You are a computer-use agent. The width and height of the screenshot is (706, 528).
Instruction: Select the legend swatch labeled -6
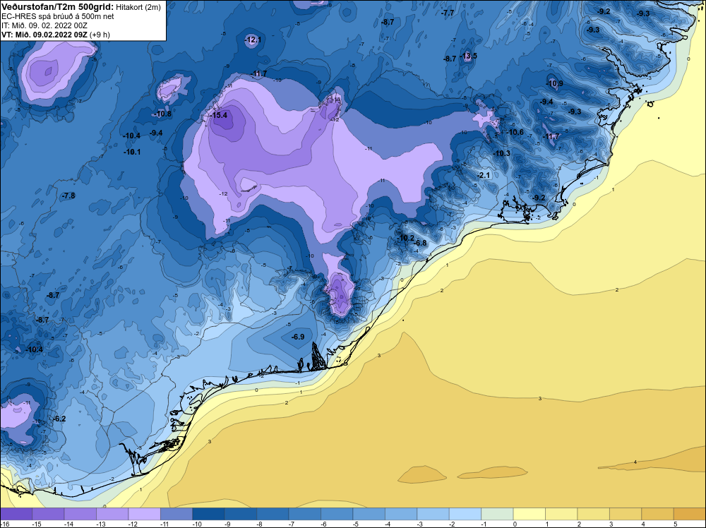337,514
